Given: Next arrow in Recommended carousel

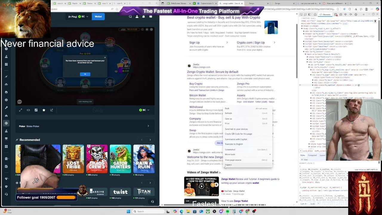Looking at the screenshot, I should pos(150,140).
